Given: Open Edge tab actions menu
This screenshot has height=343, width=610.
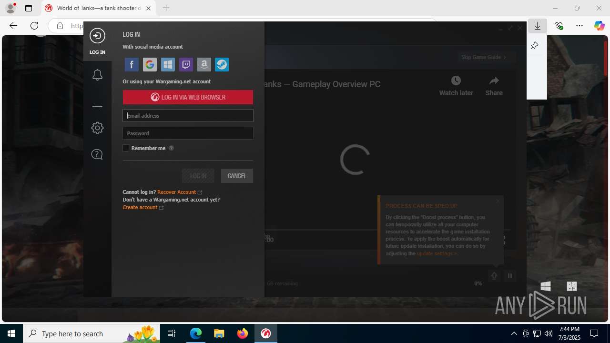Looking at the screenshot, I should tap(29, 8).
